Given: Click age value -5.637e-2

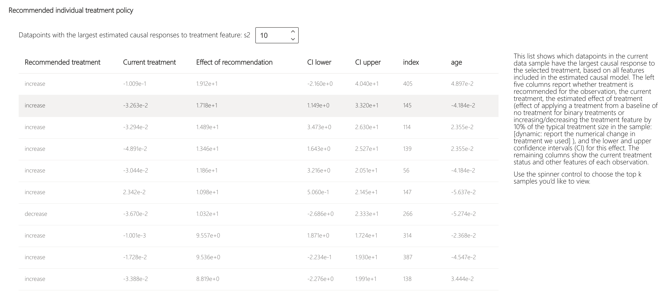Looking at the screenshot, I should (x=463, y=192).
